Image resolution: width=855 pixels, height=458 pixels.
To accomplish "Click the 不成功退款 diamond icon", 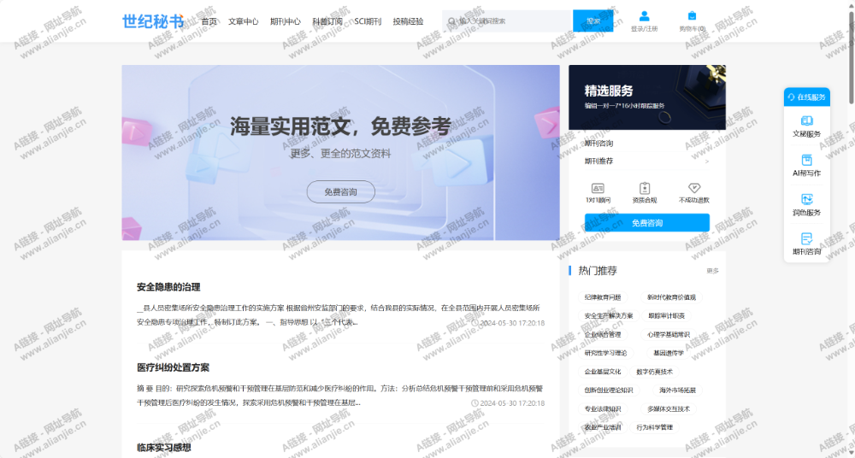I will point(693,188).
